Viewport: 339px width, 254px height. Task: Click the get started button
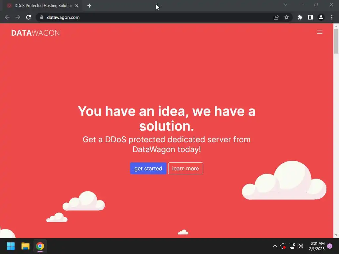click(x=148, y=168)
